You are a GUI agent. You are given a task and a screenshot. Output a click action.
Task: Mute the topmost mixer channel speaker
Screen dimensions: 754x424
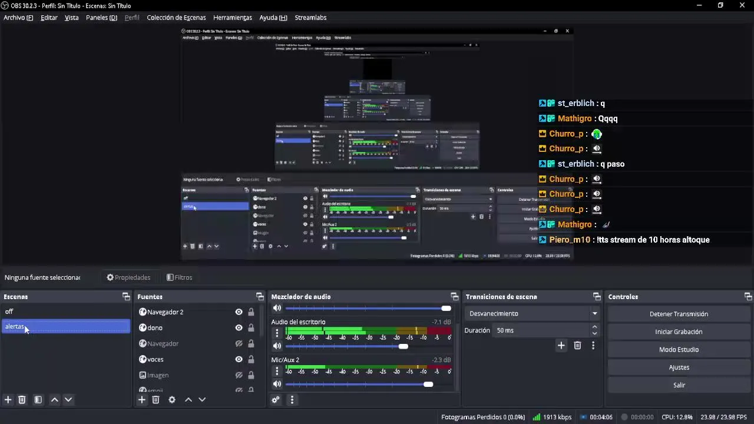click(277, 308)
